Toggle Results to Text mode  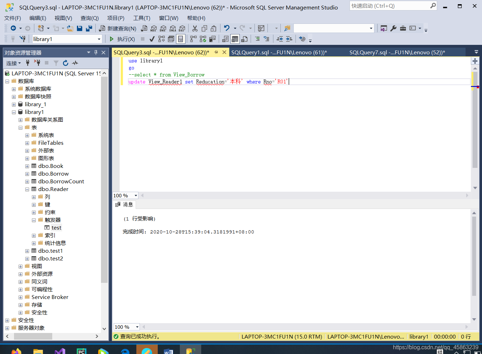[225, 39]
